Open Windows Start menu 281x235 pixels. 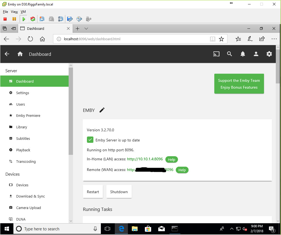(x=7, y=229)
